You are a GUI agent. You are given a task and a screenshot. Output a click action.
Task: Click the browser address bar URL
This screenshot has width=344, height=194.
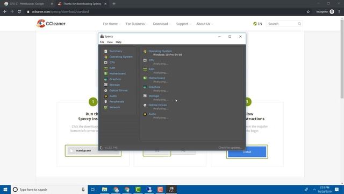pyautogui.click(x=60, y=12)
